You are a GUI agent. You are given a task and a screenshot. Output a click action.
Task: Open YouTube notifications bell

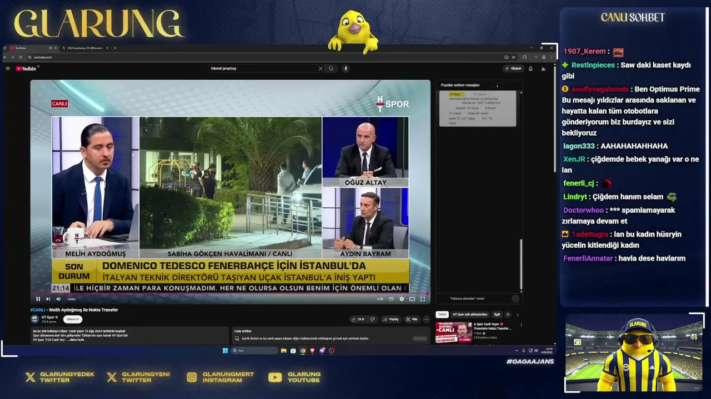pos(530,69)
